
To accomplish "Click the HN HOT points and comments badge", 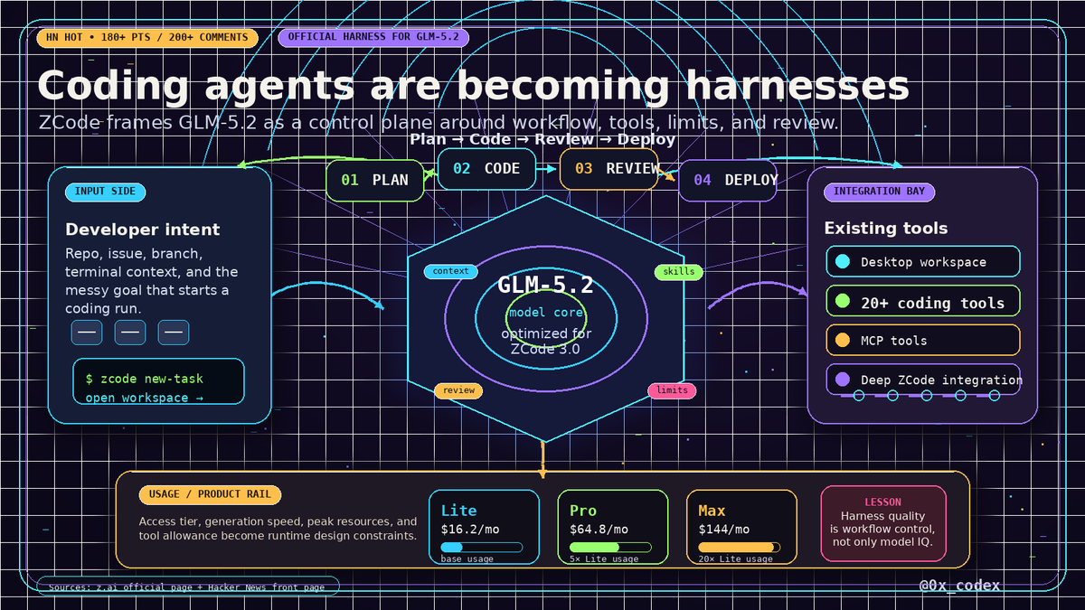I will (146, 38).
